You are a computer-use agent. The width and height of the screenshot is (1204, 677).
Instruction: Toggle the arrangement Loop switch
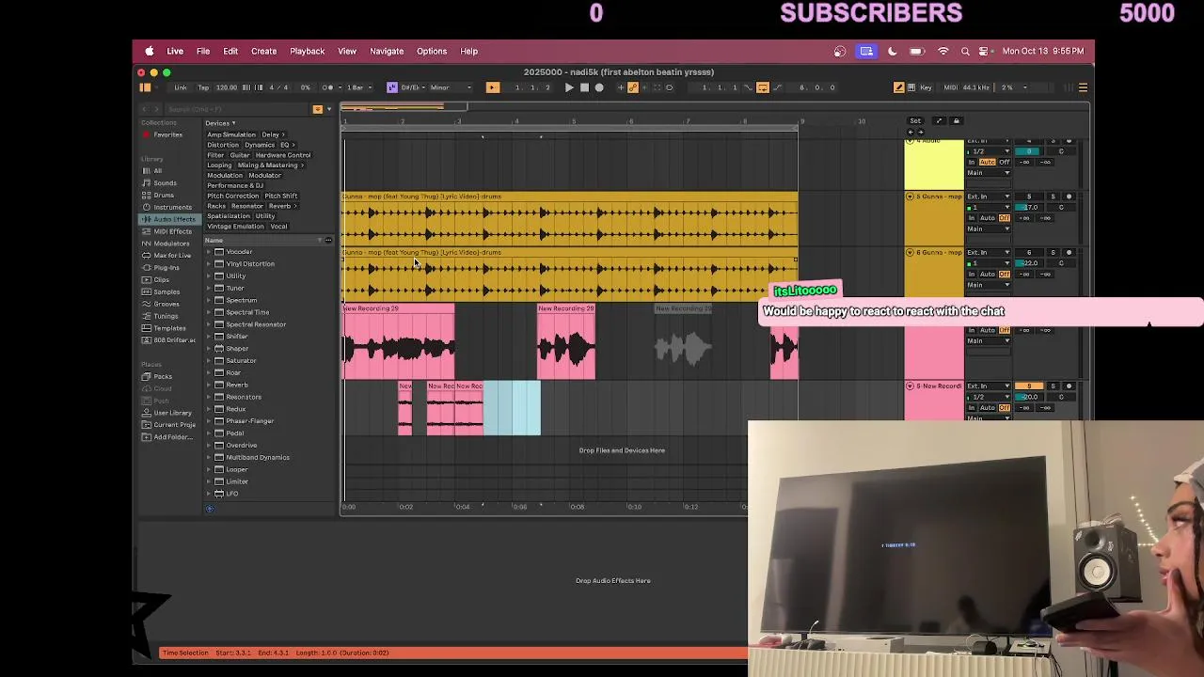[x=762, y=87]
